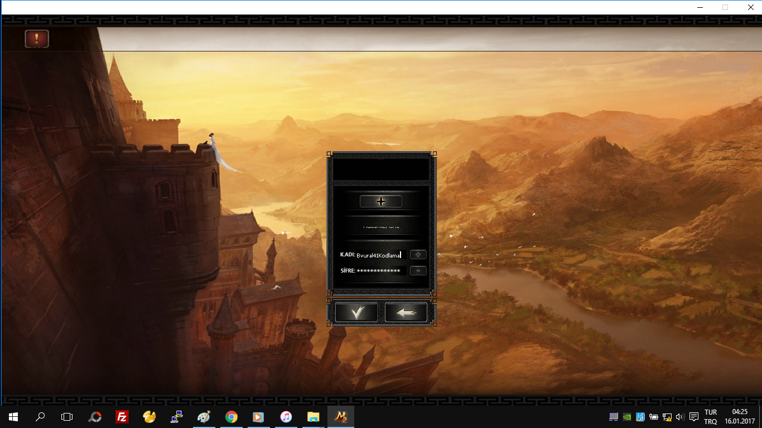Open the Action Center notifications
This screenshot has width=762, height=428.
694,417
